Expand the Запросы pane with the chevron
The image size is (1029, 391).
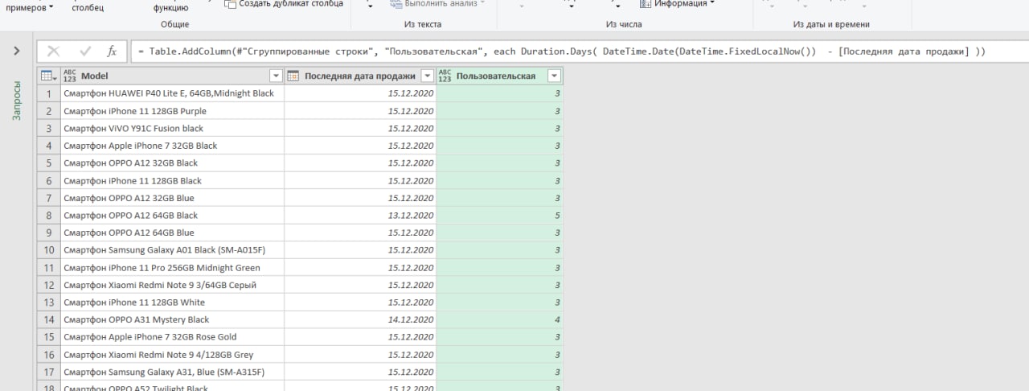pos(17,51)
